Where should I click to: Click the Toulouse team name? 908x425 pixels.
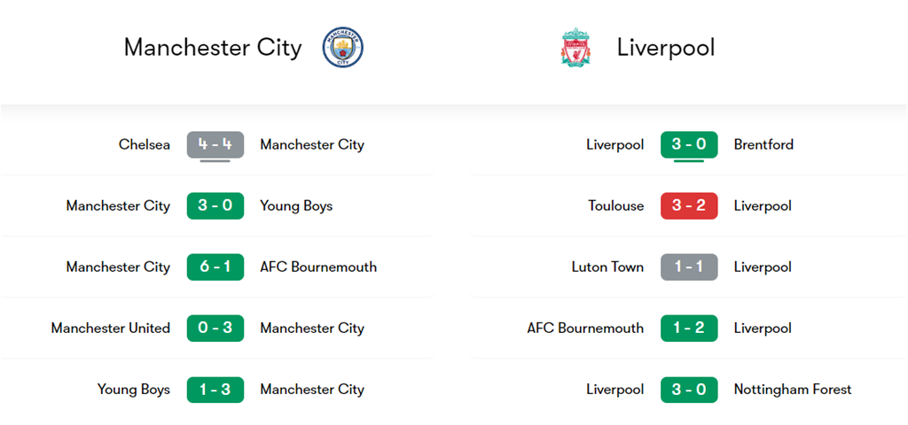pos(616,205)
